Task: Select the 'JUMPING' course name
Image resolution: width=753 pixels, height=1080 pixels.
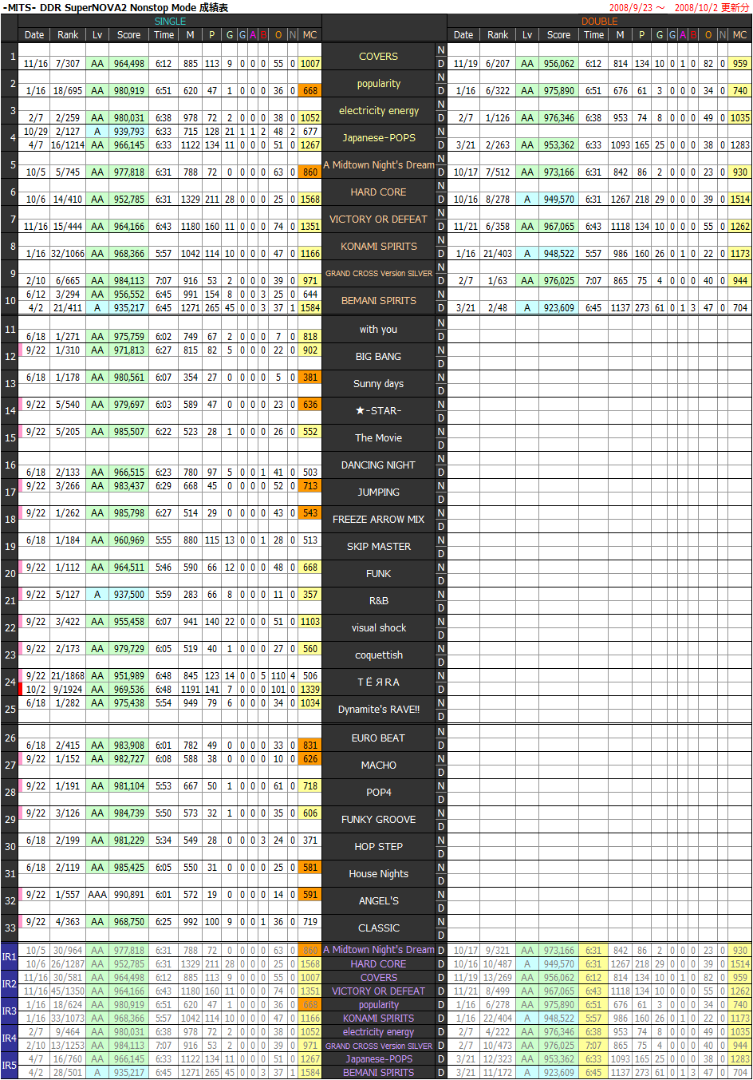Action: click(378, 493)
